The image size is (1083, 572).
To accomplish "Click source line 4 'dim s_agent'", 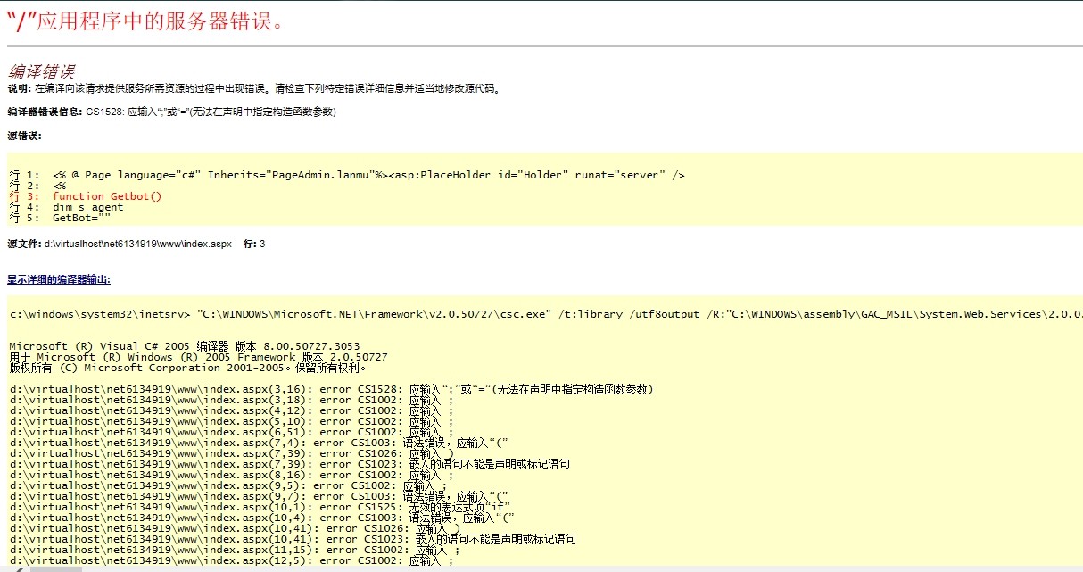I will [87, 207].
